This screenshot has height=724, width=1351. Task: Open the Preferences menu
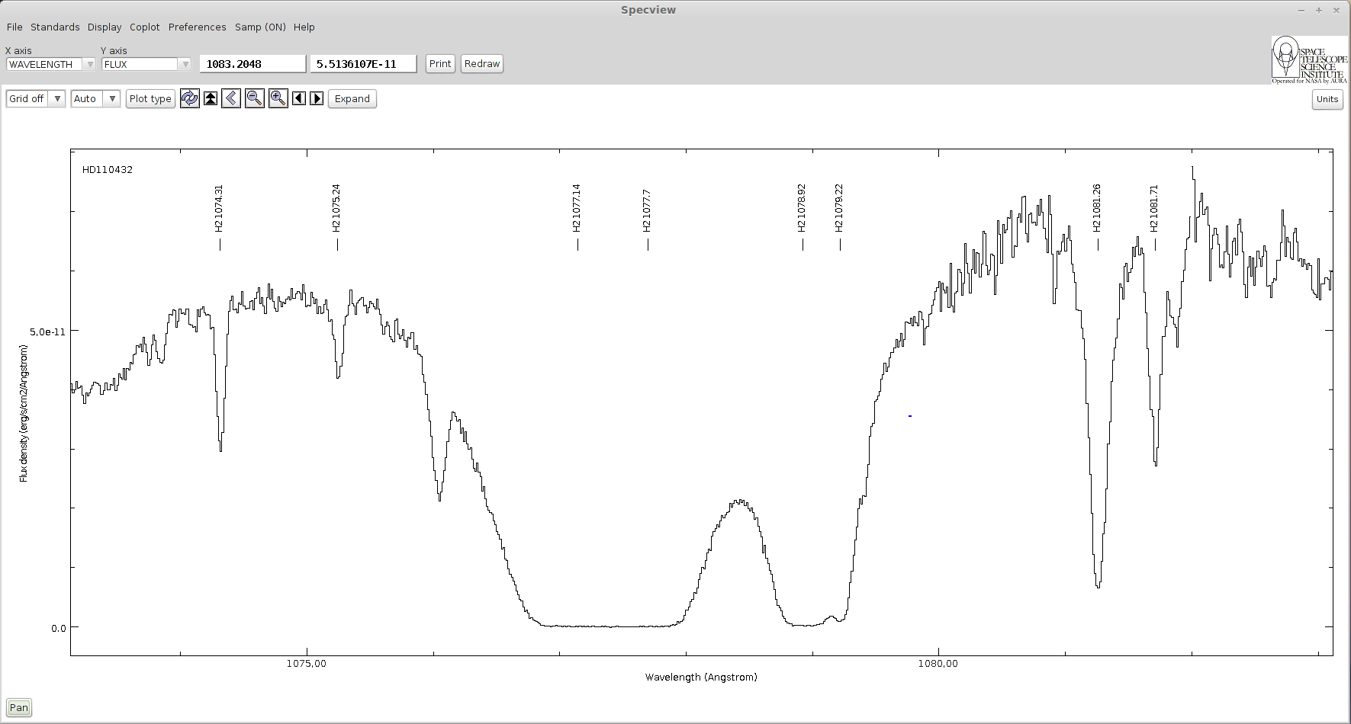coord(197,27)
